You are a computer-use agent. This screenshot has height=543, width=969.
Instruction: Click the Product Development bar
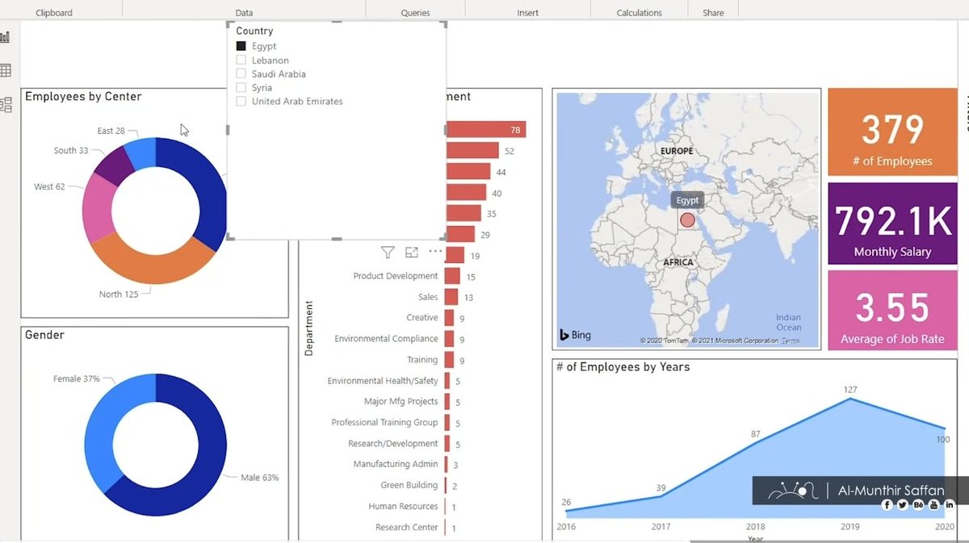coord(453,276)
